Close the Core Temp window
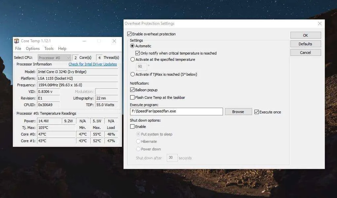Viewport: 337px width, 198px height. pyautogui.click(x=114, y=41)
